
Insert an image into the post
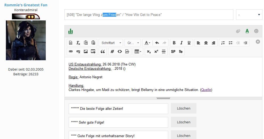pyautogui.click(x=86, y=51)
